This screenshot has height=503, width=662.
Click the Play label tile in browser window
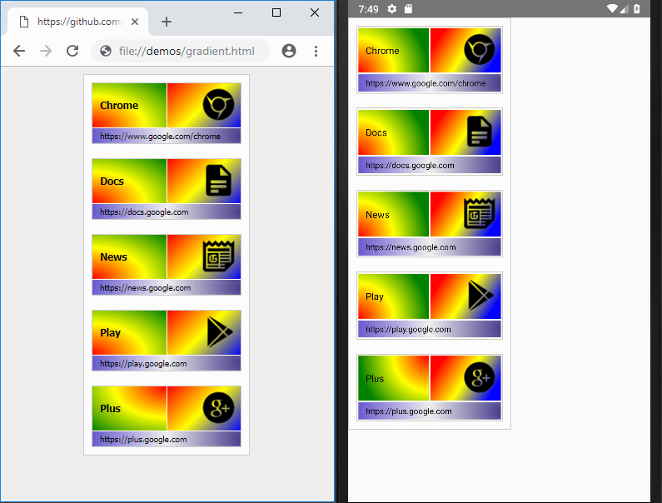[x=129, y=332]
